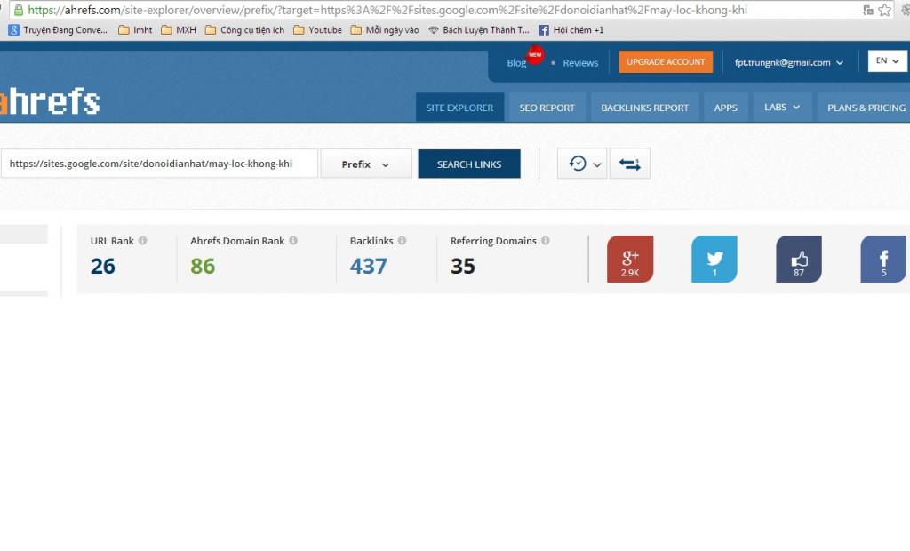The image size is (910, 551).
Task: Show URL Rank info tooltip icon
Action: (143, 240)
